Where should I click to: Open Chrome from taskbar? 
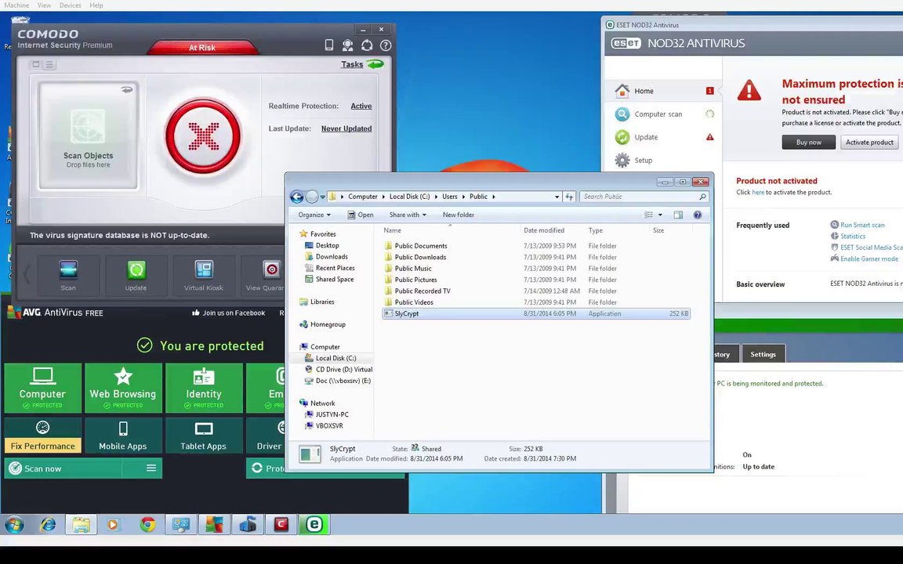point(147,525)
